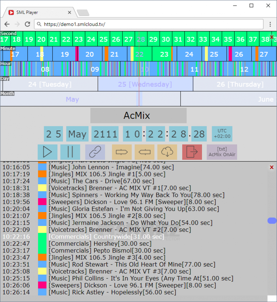Click the May month field
The image size is (277, 302).
pyautogui.click(x=77, y=134)
